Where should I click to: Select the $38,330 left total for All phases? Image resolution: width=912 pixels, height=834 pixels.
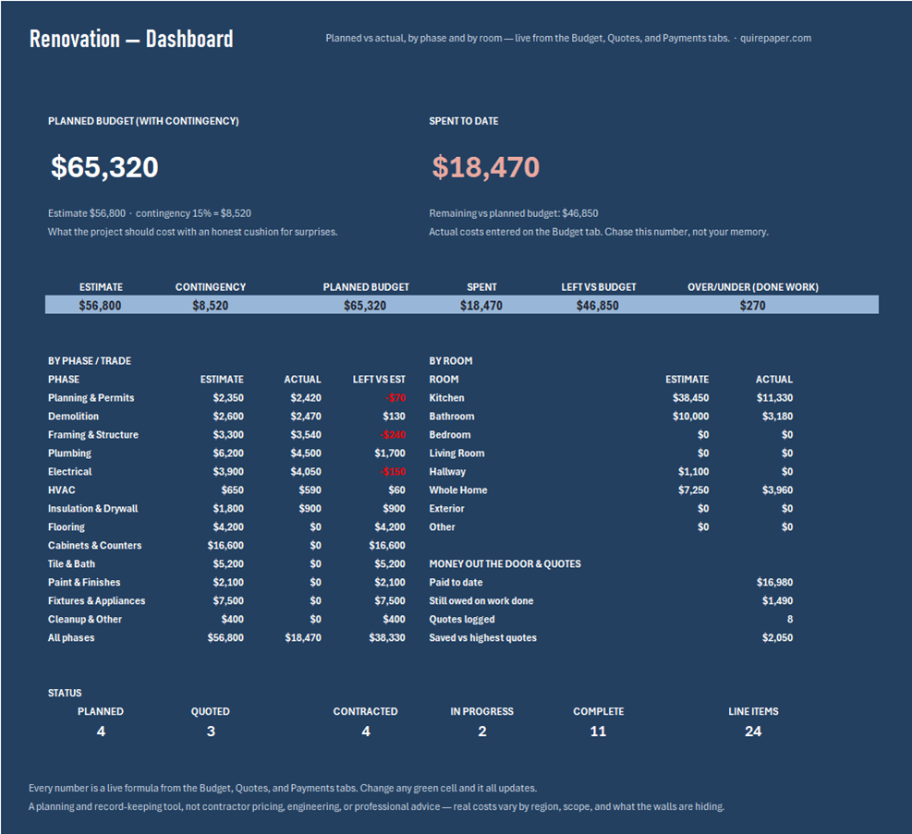(387, 638)
